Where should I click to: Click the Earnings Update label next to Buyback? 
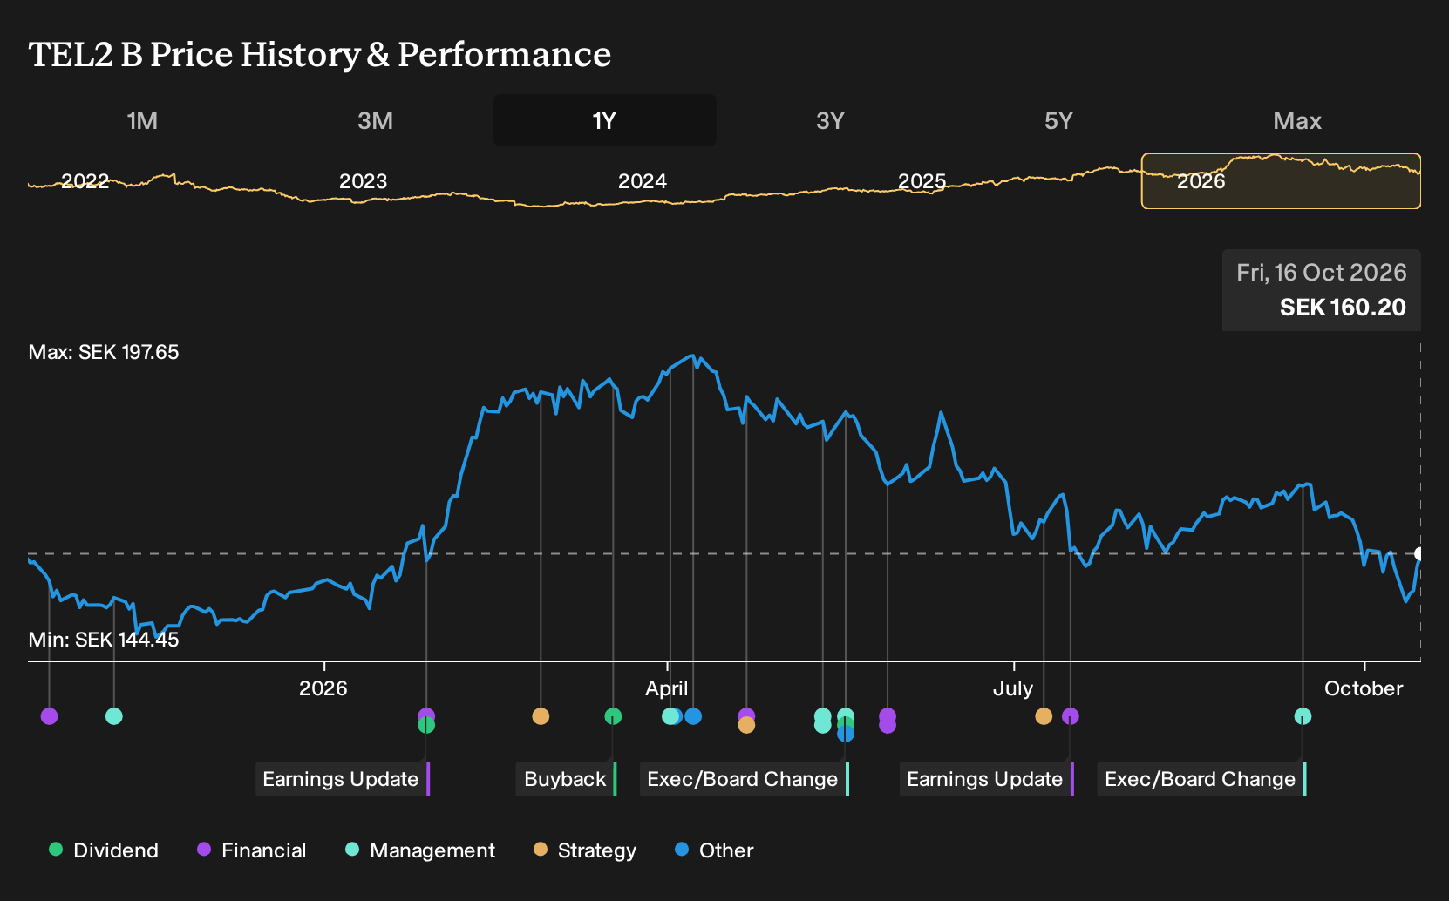pyautogui.click(x=343, y=779)
